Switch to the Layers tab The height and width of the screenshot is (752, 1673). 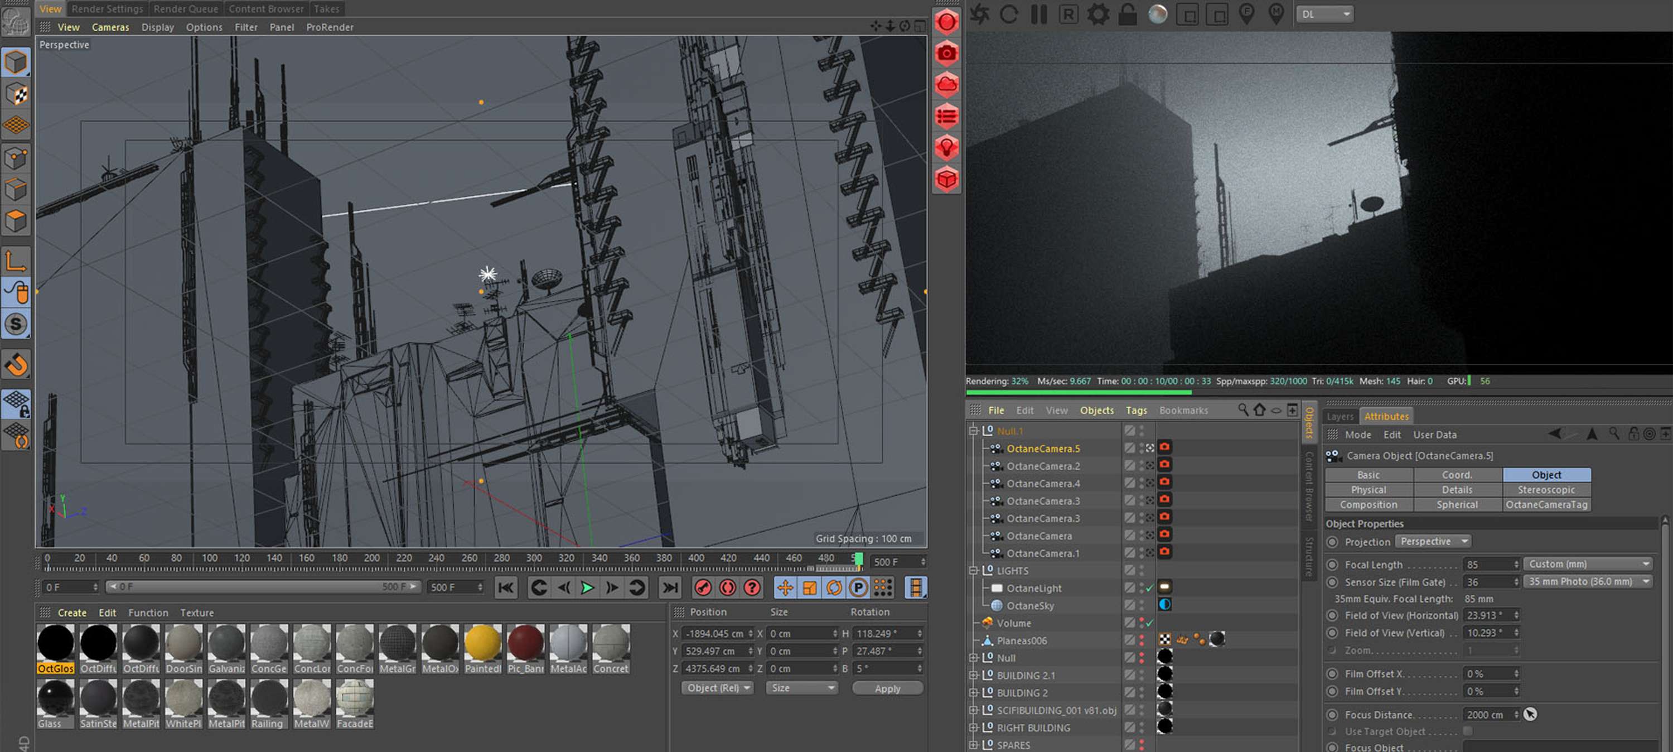tap(1340, 417)
